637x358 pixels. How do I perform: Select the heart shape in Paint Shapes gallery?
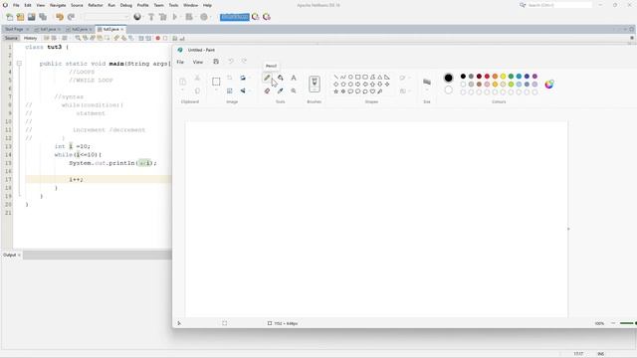point(372,91)
